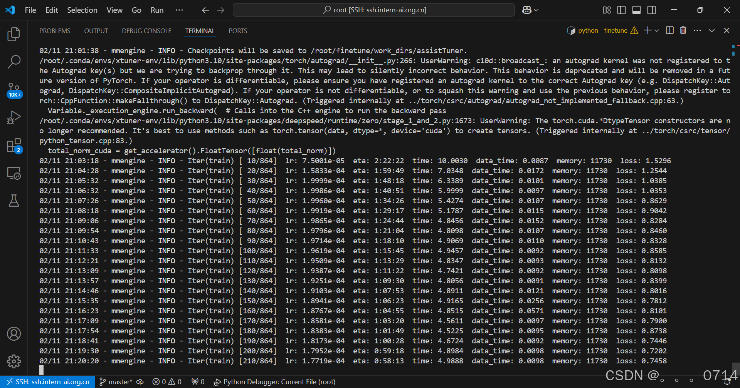The width and height of the screenshot is (740, 388).
Task: Maximize the panel size chevron
Action: click(x=711, y=30)
